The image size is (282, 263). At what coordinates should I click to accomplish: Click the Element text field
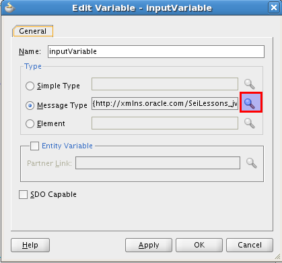[x=165, y=123]
